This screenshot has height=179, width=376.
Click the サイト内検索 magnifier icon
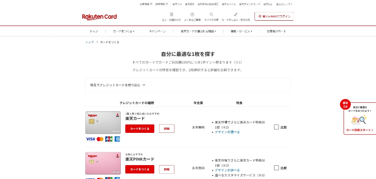pos(211,15)
